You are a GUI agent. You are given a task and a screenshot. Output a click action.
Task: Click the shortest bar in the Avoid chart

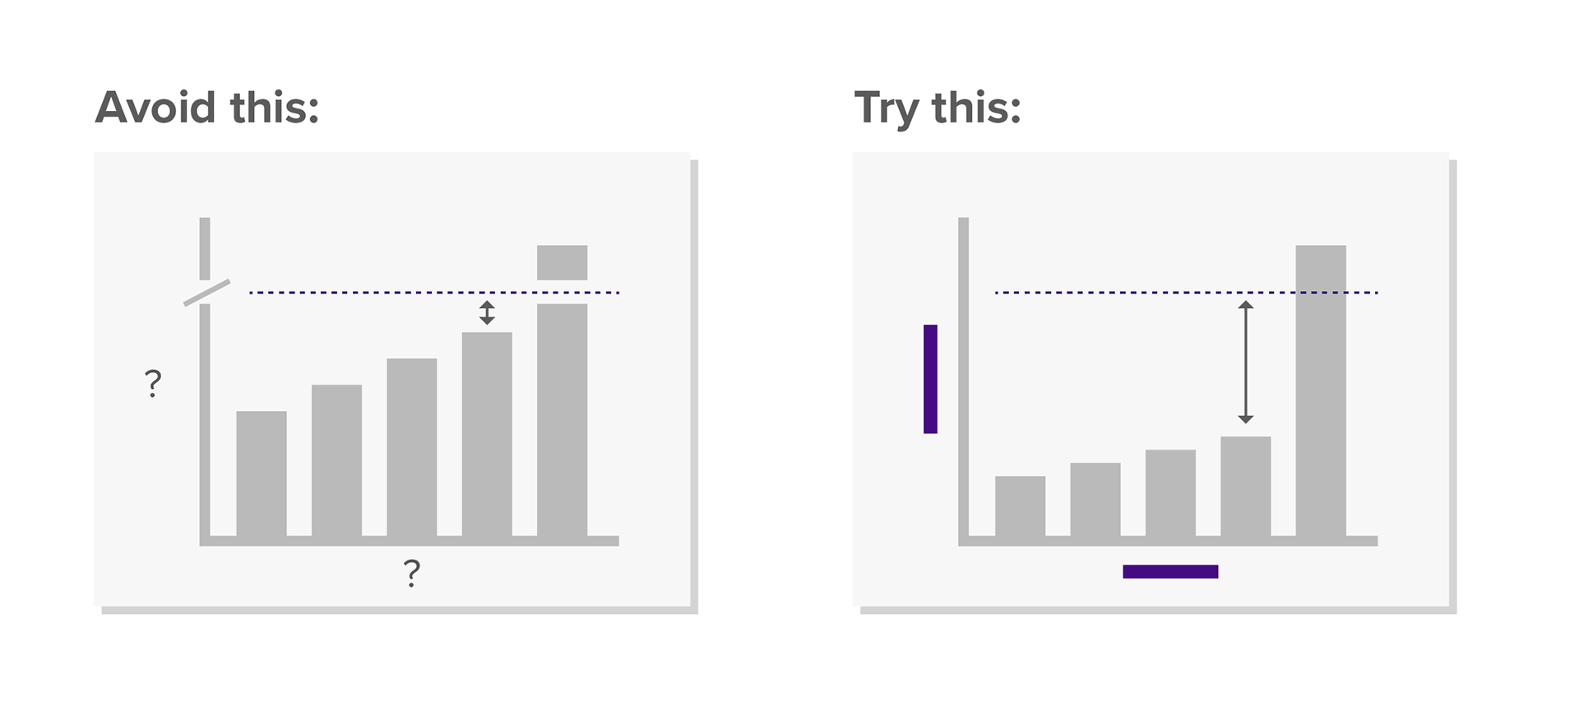(262, 473)
